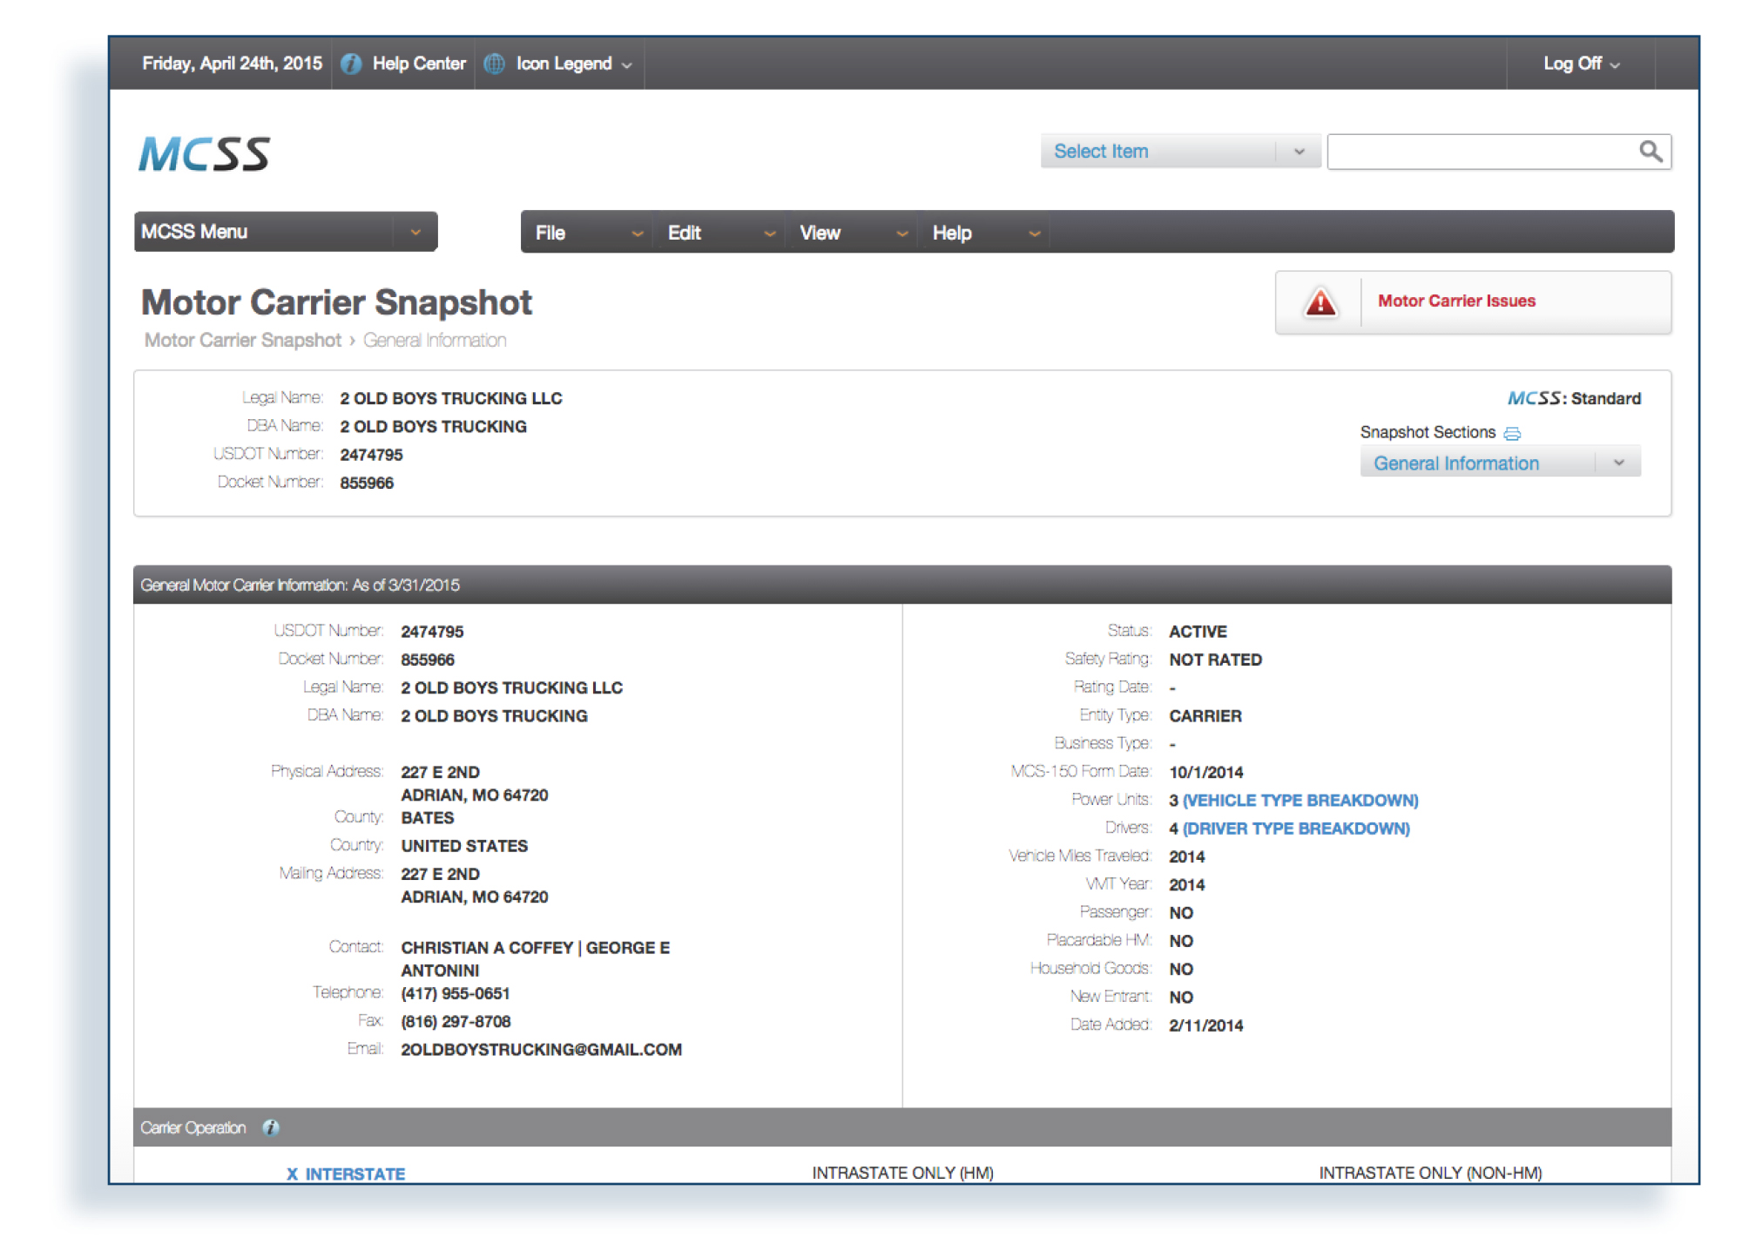Click INTRASTATE ONLY (HM) text

(x=902, y=1173)
